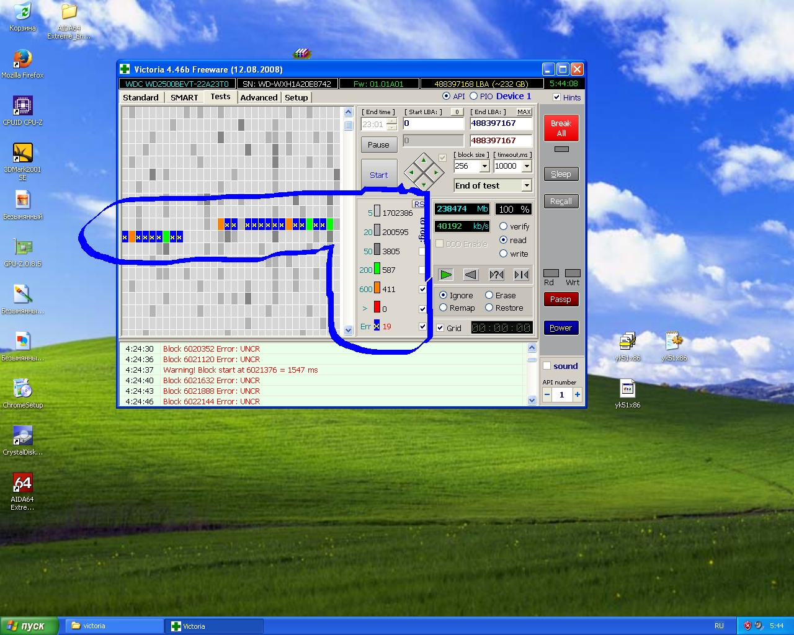The height and width of the screenshot is (635, 794).
Task: Click the Pause button
Action: pos(378,144)
